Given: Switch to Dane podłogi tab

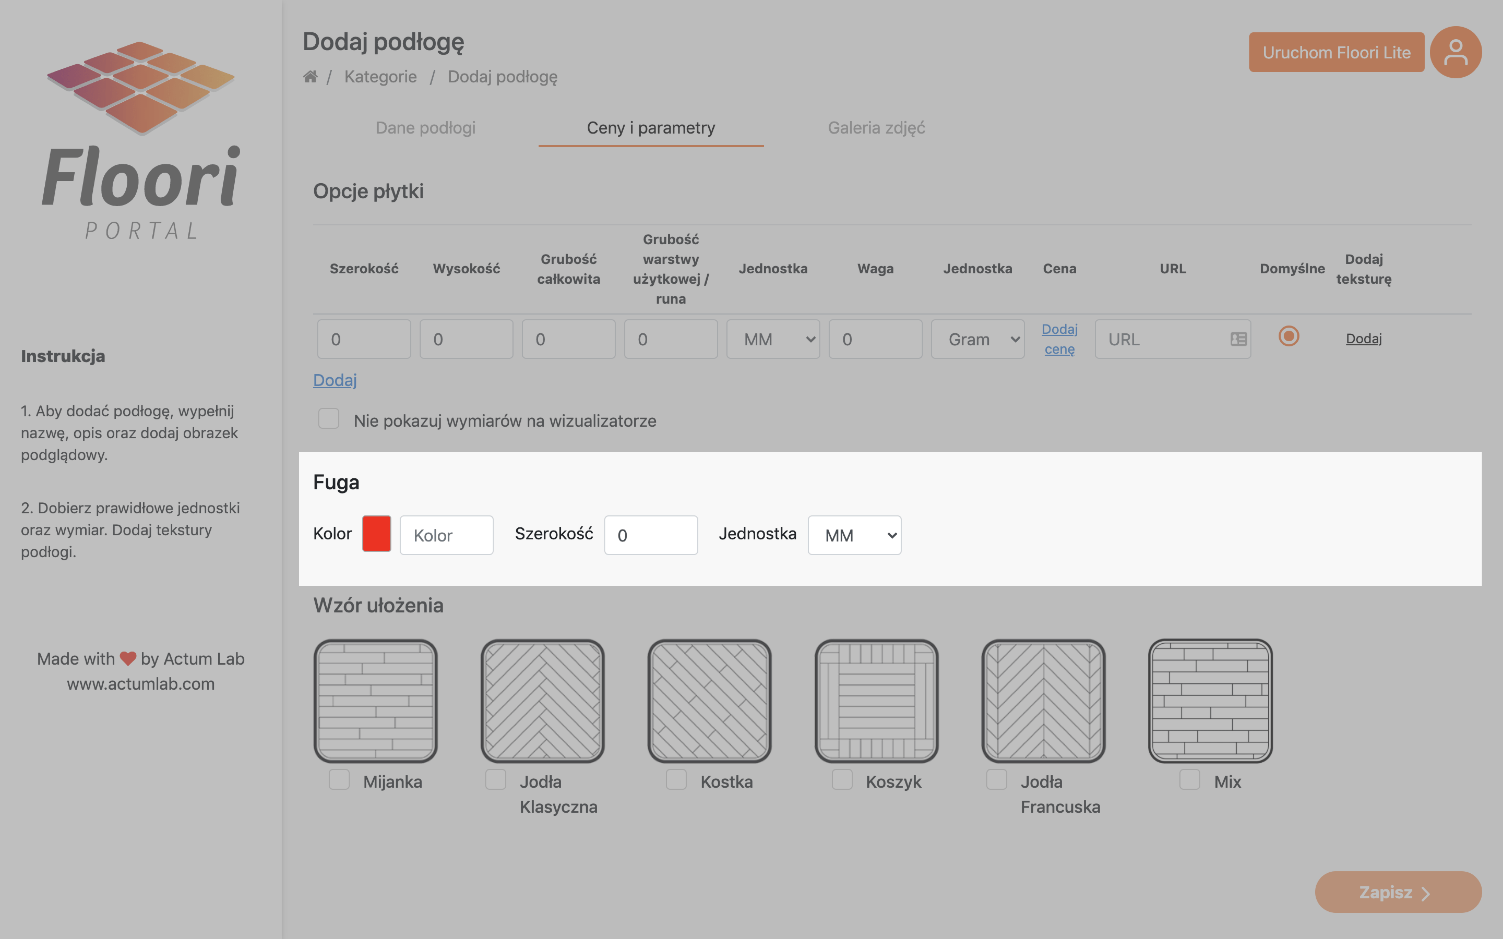Looking at the screenshot, I should coord(425,128).
